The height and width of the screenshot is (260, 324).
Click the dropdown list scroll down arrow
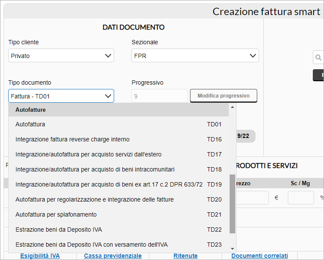tap(233, 249)
